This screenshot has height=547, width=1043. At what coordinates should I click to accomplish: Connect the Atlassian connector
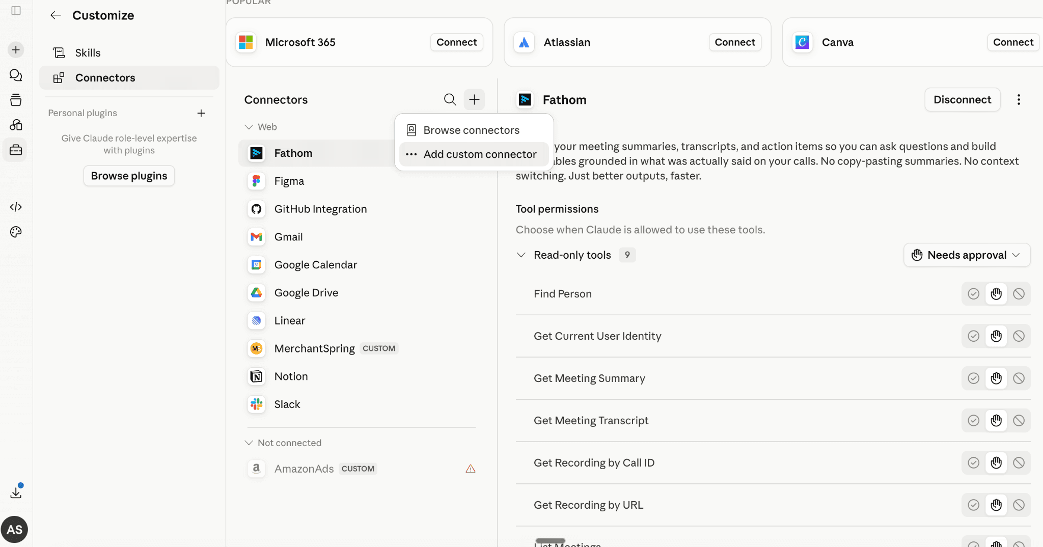click(734, 42)
